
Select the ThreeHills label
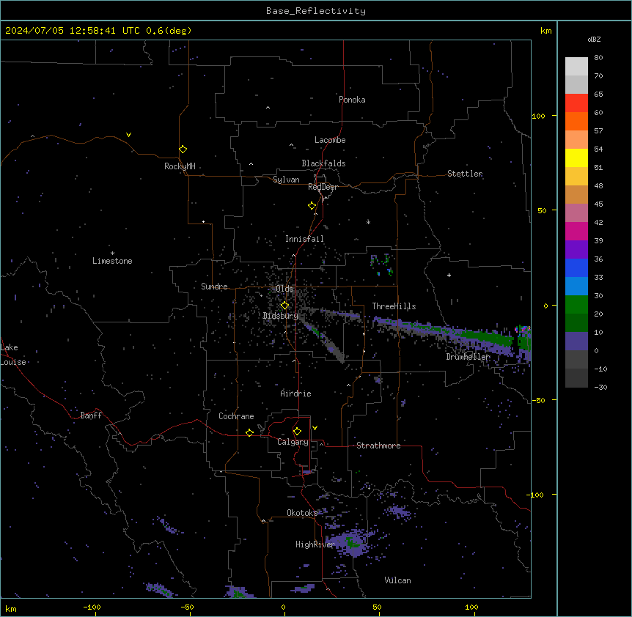[394, 306]
